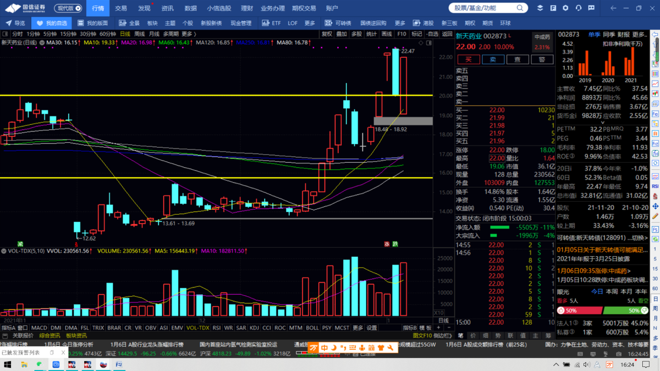Vote 看空 bearish

coord(643,301)
